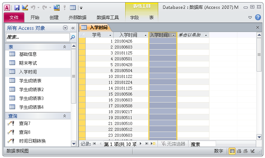Go to last record arrow
This screenshot has height=158, width=265.
(147, 144)
